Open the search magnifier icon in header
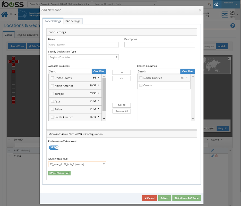The height and width of the screenshot is (206, 241). pyautogui.click(x=210, y=4)
